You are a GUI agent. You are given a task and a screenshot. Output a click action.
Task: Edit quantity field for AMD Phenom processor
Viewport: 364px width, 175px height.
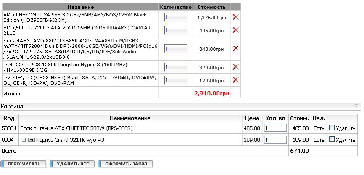(x=176, y=17)
